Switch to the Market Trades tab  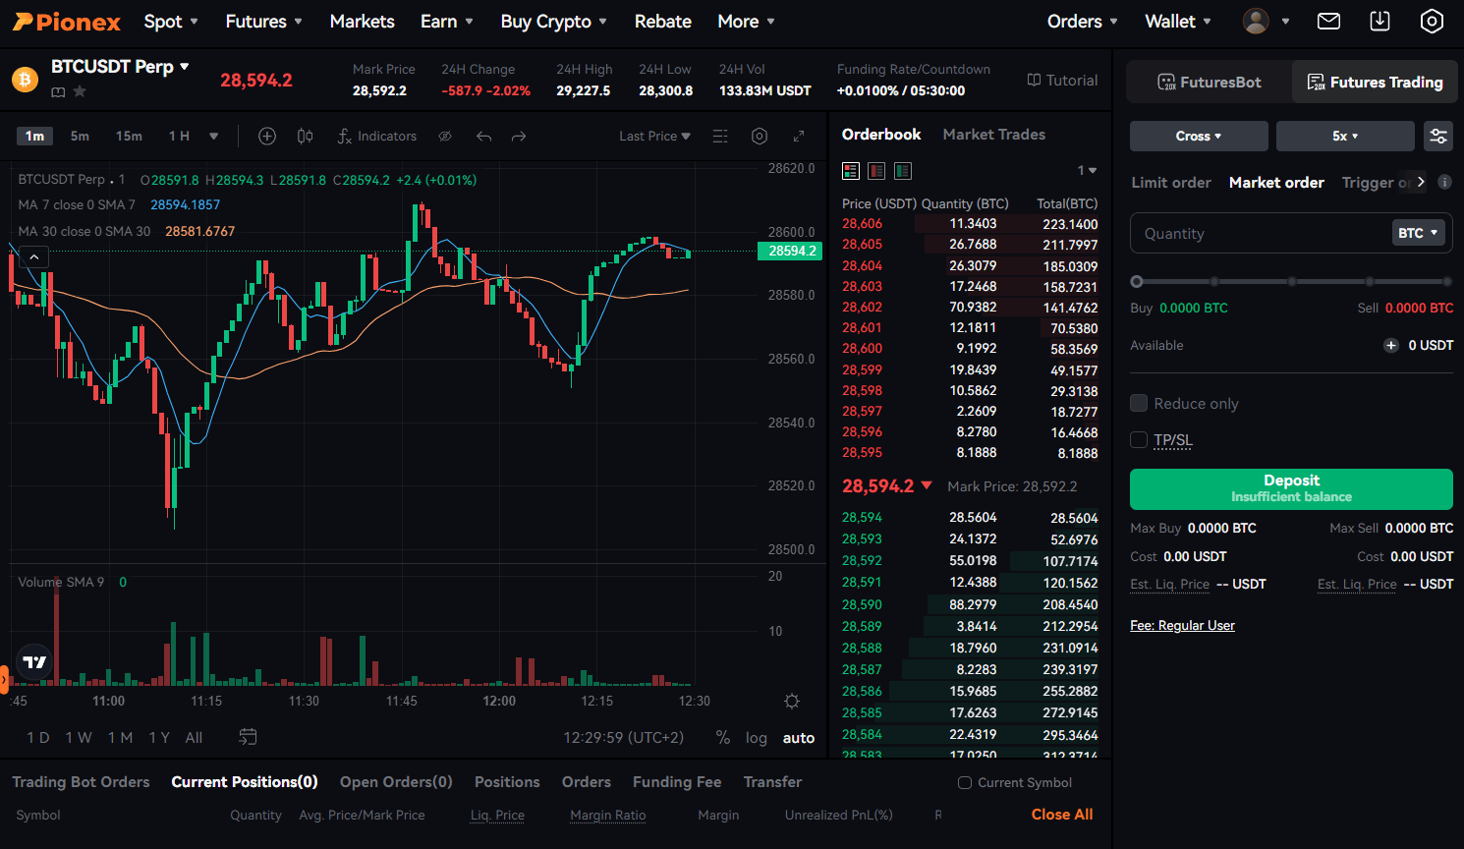[x=993, y=135]
